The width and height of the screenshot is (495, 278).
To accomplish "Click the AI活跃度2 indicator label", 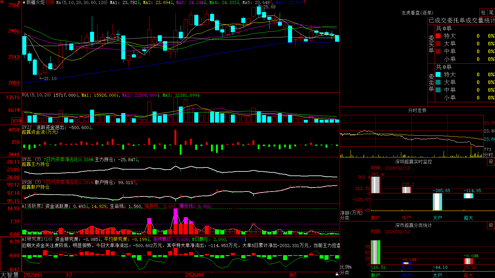I will click(33, 206).
